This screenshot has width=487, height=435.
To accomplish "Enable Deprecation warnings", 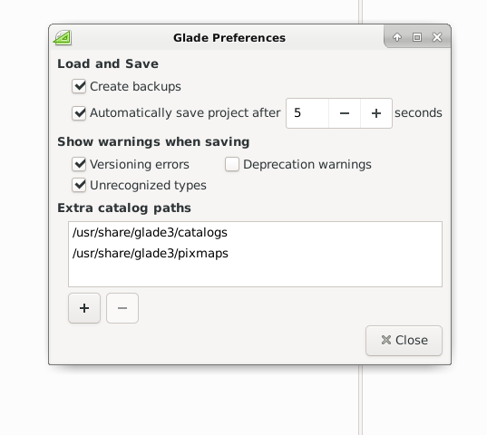I will [x=232, y=164].
